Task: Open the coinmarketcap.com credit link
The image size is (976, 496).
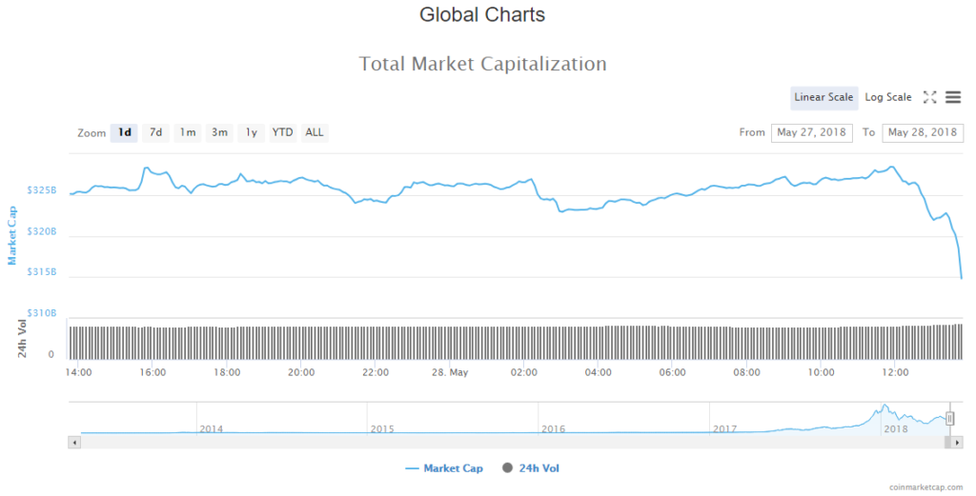Action: tap(927, 486)
